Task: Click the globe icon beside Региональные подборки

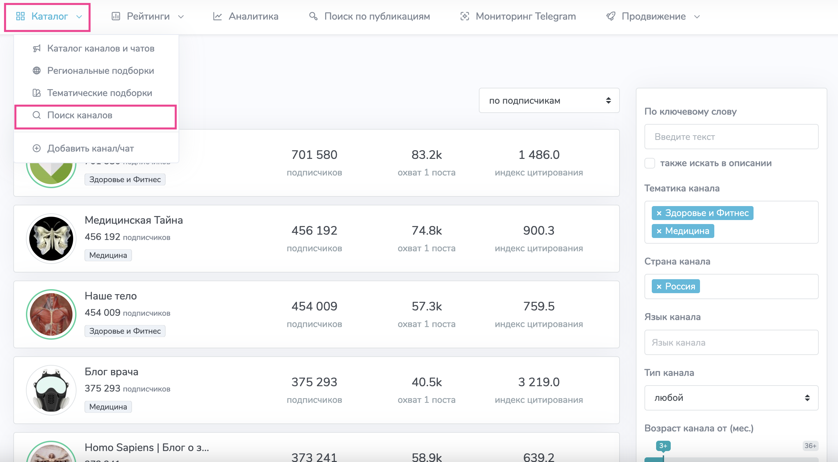Action: coord(37,71)
